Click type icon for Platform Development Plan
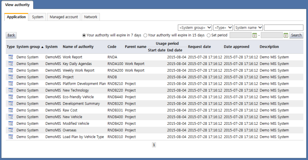 [x=11, y=84]
